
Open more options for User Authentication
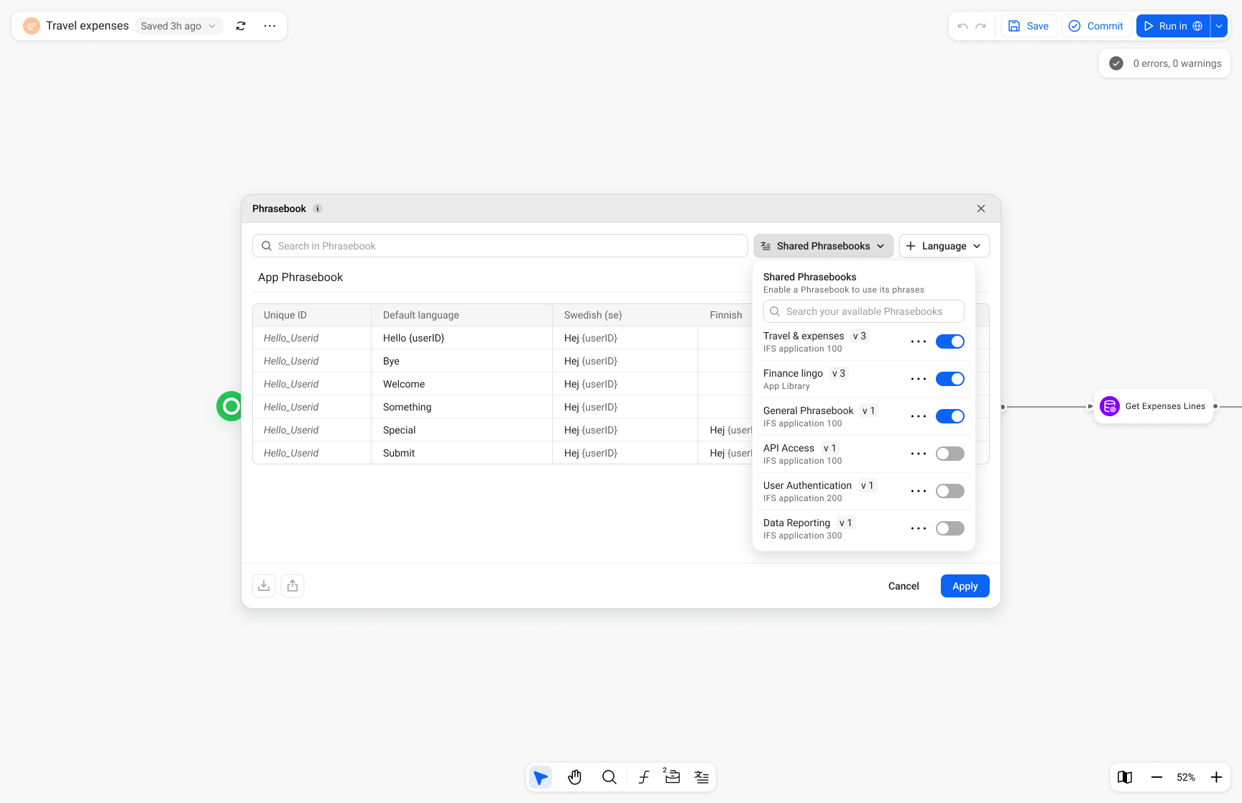pyautogui.click(x=918, y=491)
